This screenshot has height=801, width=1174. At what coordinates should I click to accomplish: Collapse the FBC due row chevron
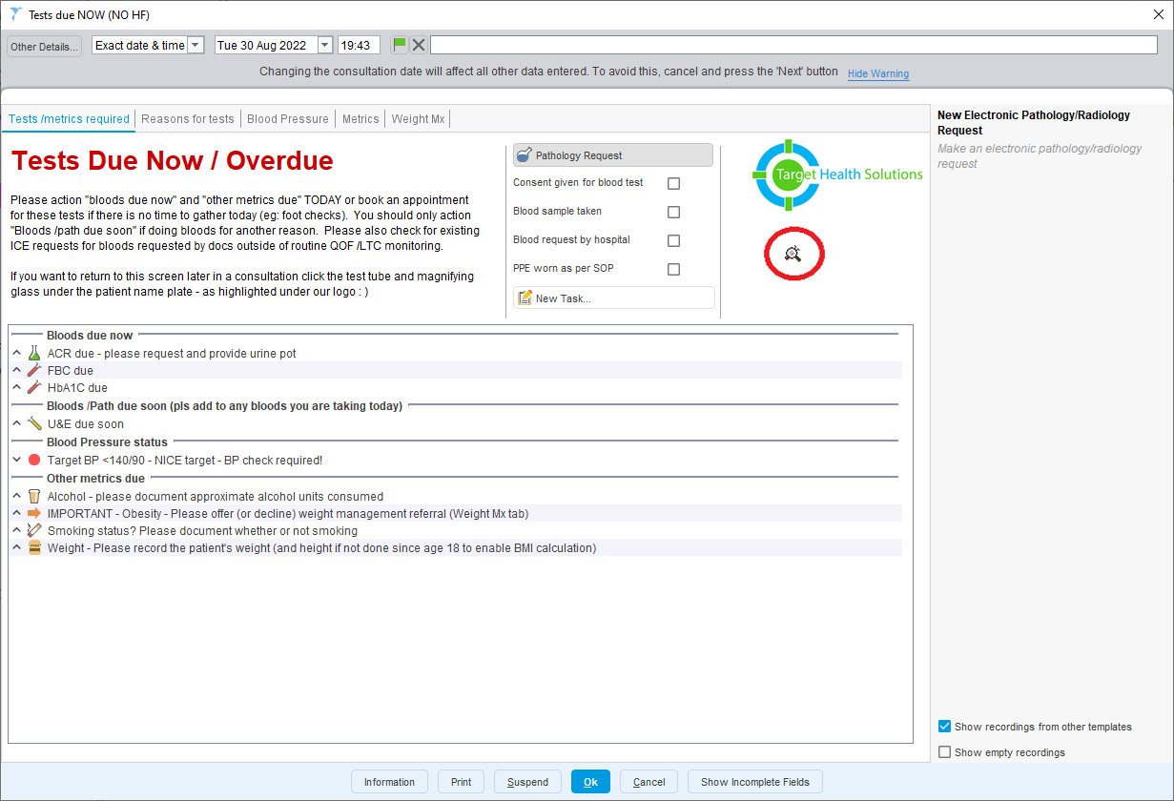coord(16,370)
